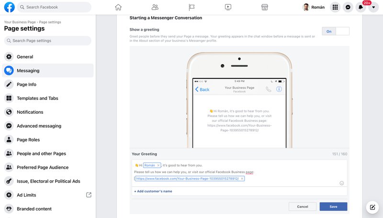Select the Messaging settings section
Screen dimensions: 383x218
pos(47,70)
